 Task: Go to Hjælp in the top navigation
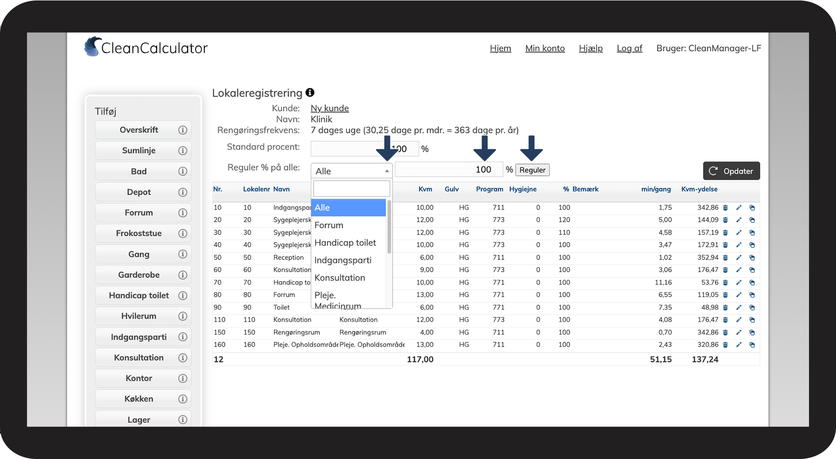click(x=590, y=48)
